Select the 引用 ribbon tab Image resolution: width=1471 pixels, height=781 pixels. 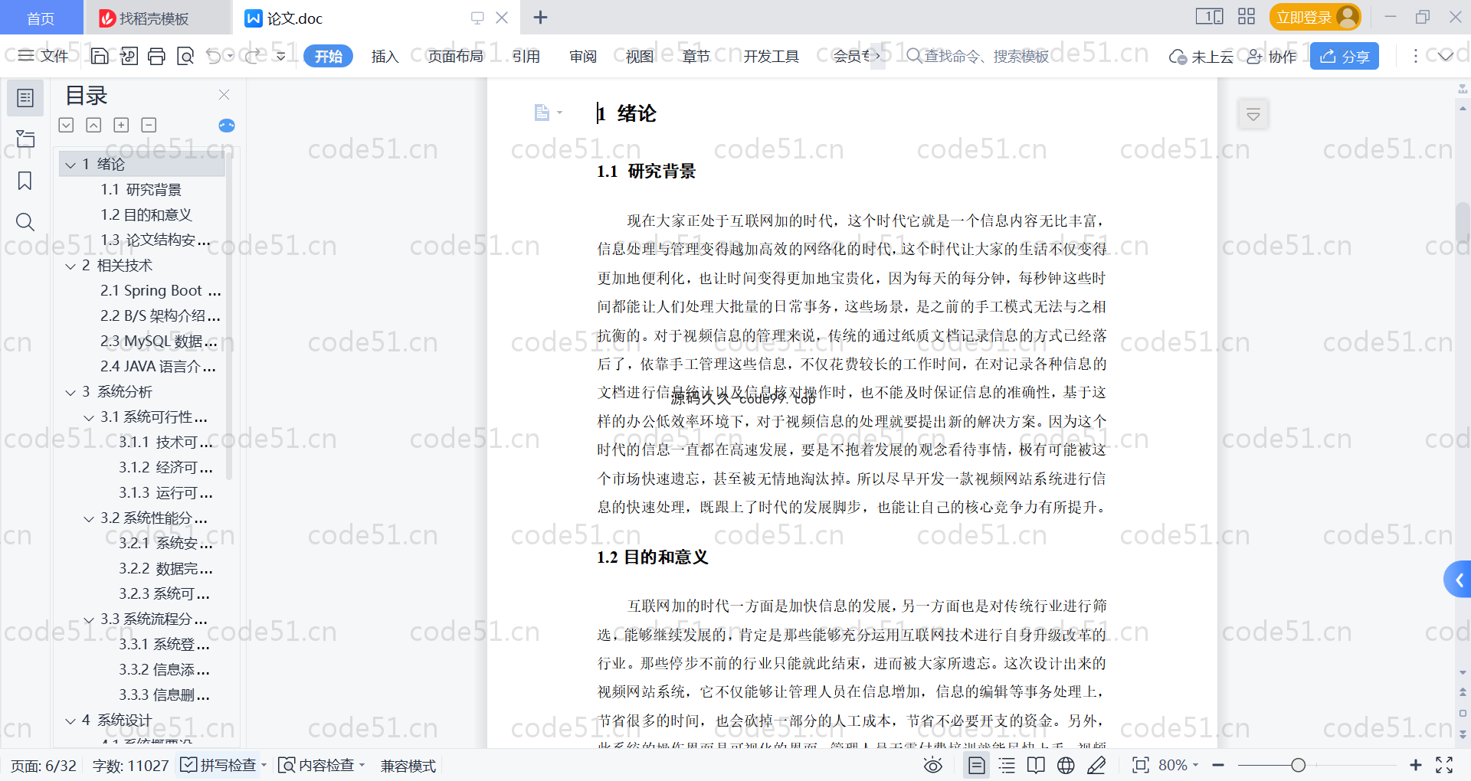coord(526,56)
